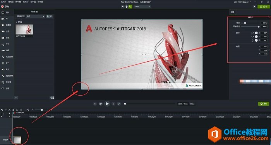Open the Library tab with book icon
The image size is (271, 145).
point(5,19)
